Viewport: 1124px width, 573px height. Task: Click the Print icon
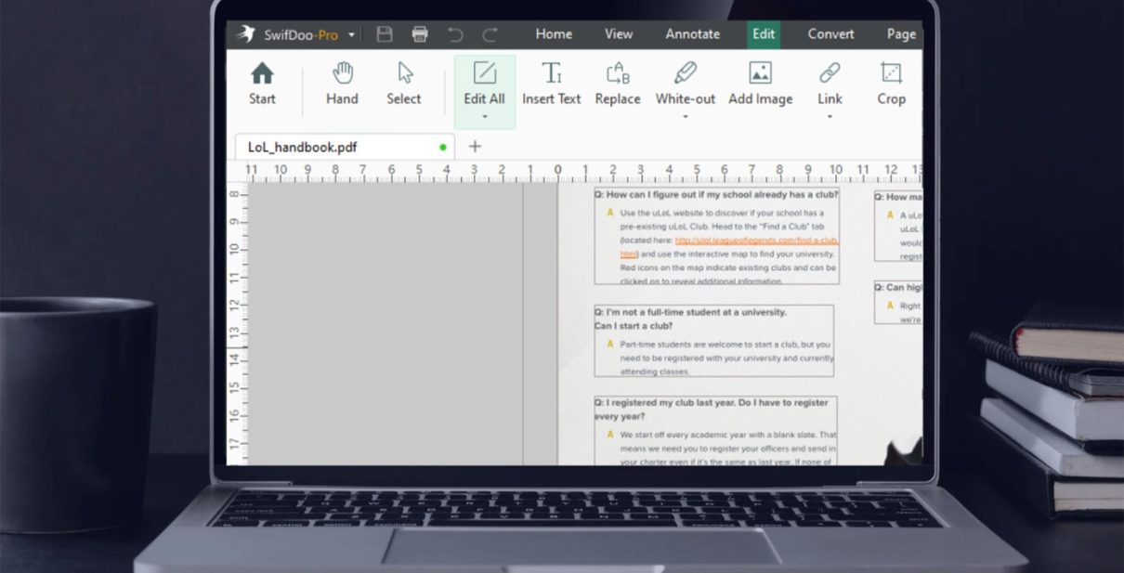(x=420, y=34)
